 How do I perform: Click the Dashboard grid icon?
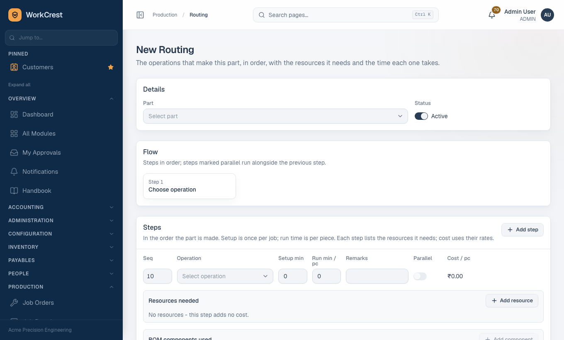tap(14, 114)
